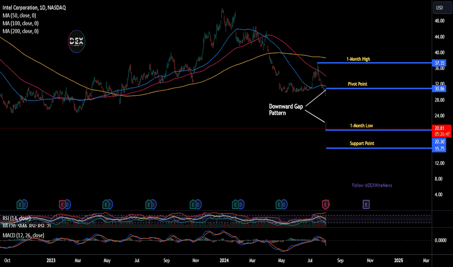
Task: Click the Oct label on the time axis
Action: coord(7,260)
